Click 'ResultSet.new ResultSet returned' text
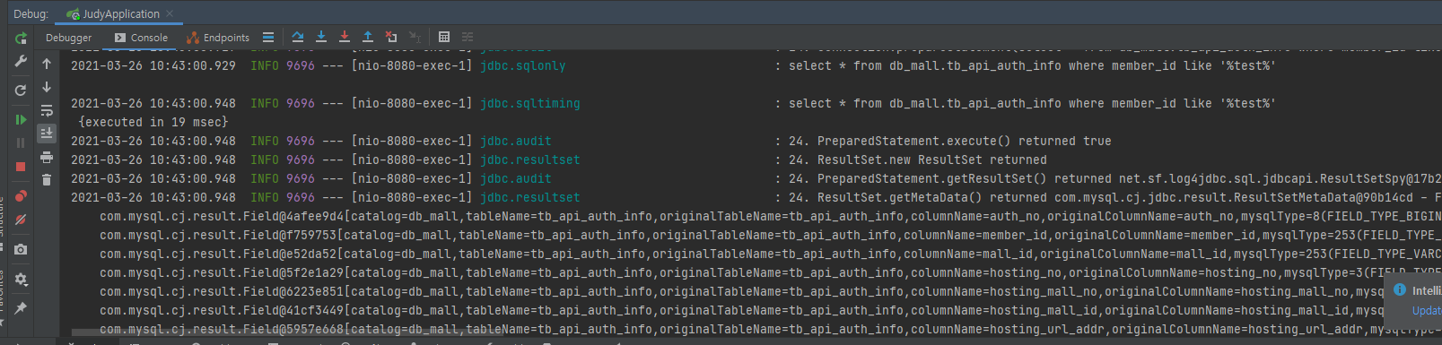 point(932,160)
